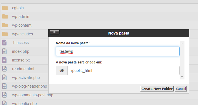Click the wp-includes folder icon
The height and width of the screenshot is (105, 198).
[x=5, y=34]
